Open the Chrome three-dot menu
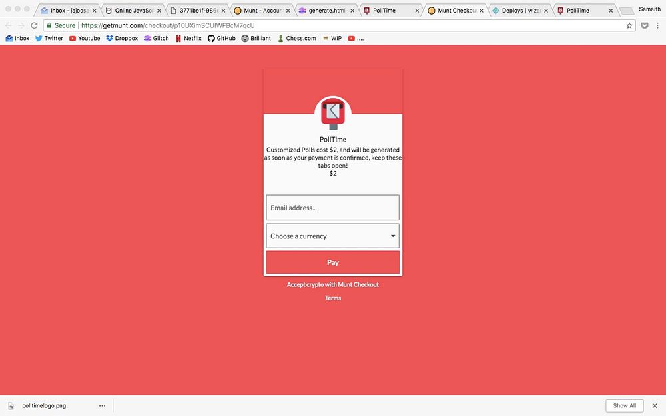The image size is (666, 416). tap(658, 25)
